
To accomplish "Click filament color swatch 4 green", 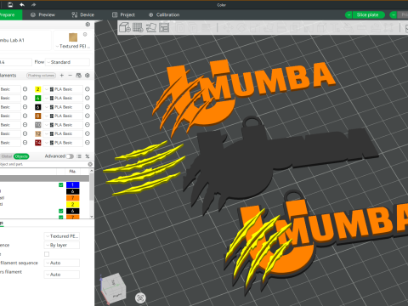I will coord(38,98).
